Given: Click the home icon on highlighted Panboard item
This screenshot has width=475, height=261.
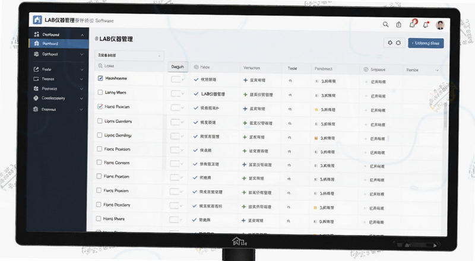Looking at the screenshot, I should 37,43.
